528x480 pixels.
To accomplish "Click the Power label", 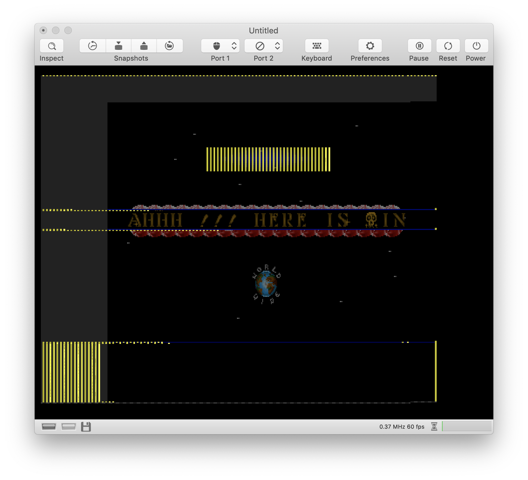I will 476,58.
